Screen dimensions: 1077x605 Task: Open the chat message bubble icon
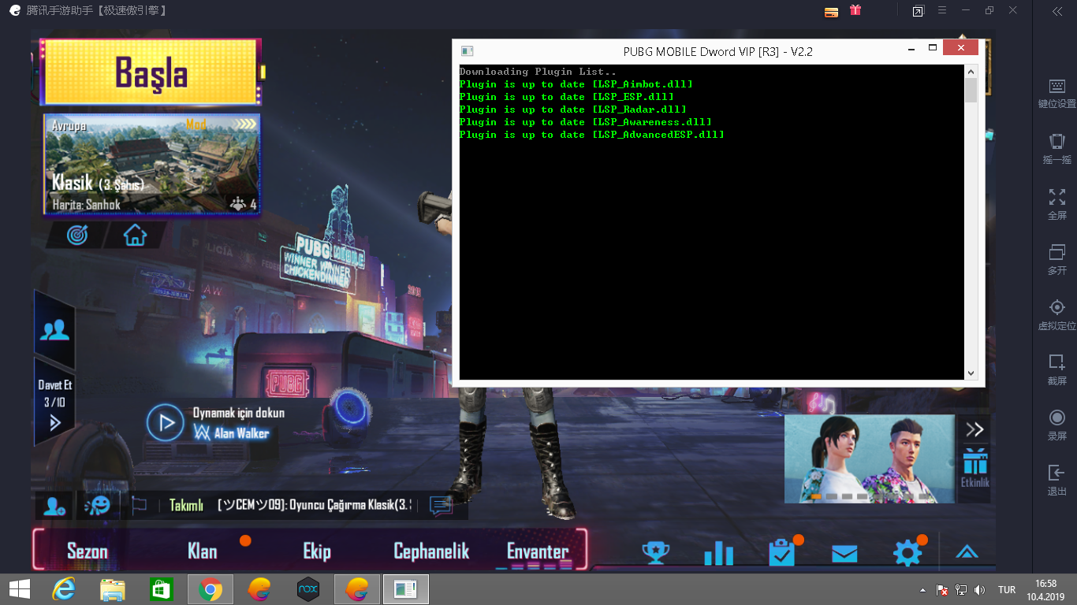click(441, 506)
